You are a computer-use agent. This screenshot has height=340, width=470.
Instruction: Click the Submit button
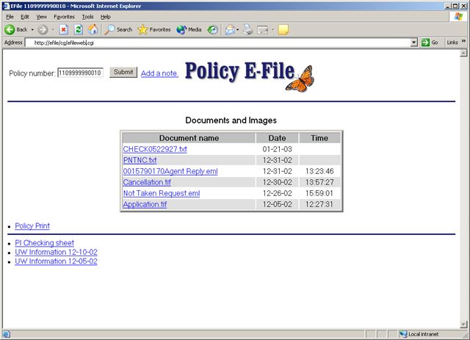click(x=123, y=72)
